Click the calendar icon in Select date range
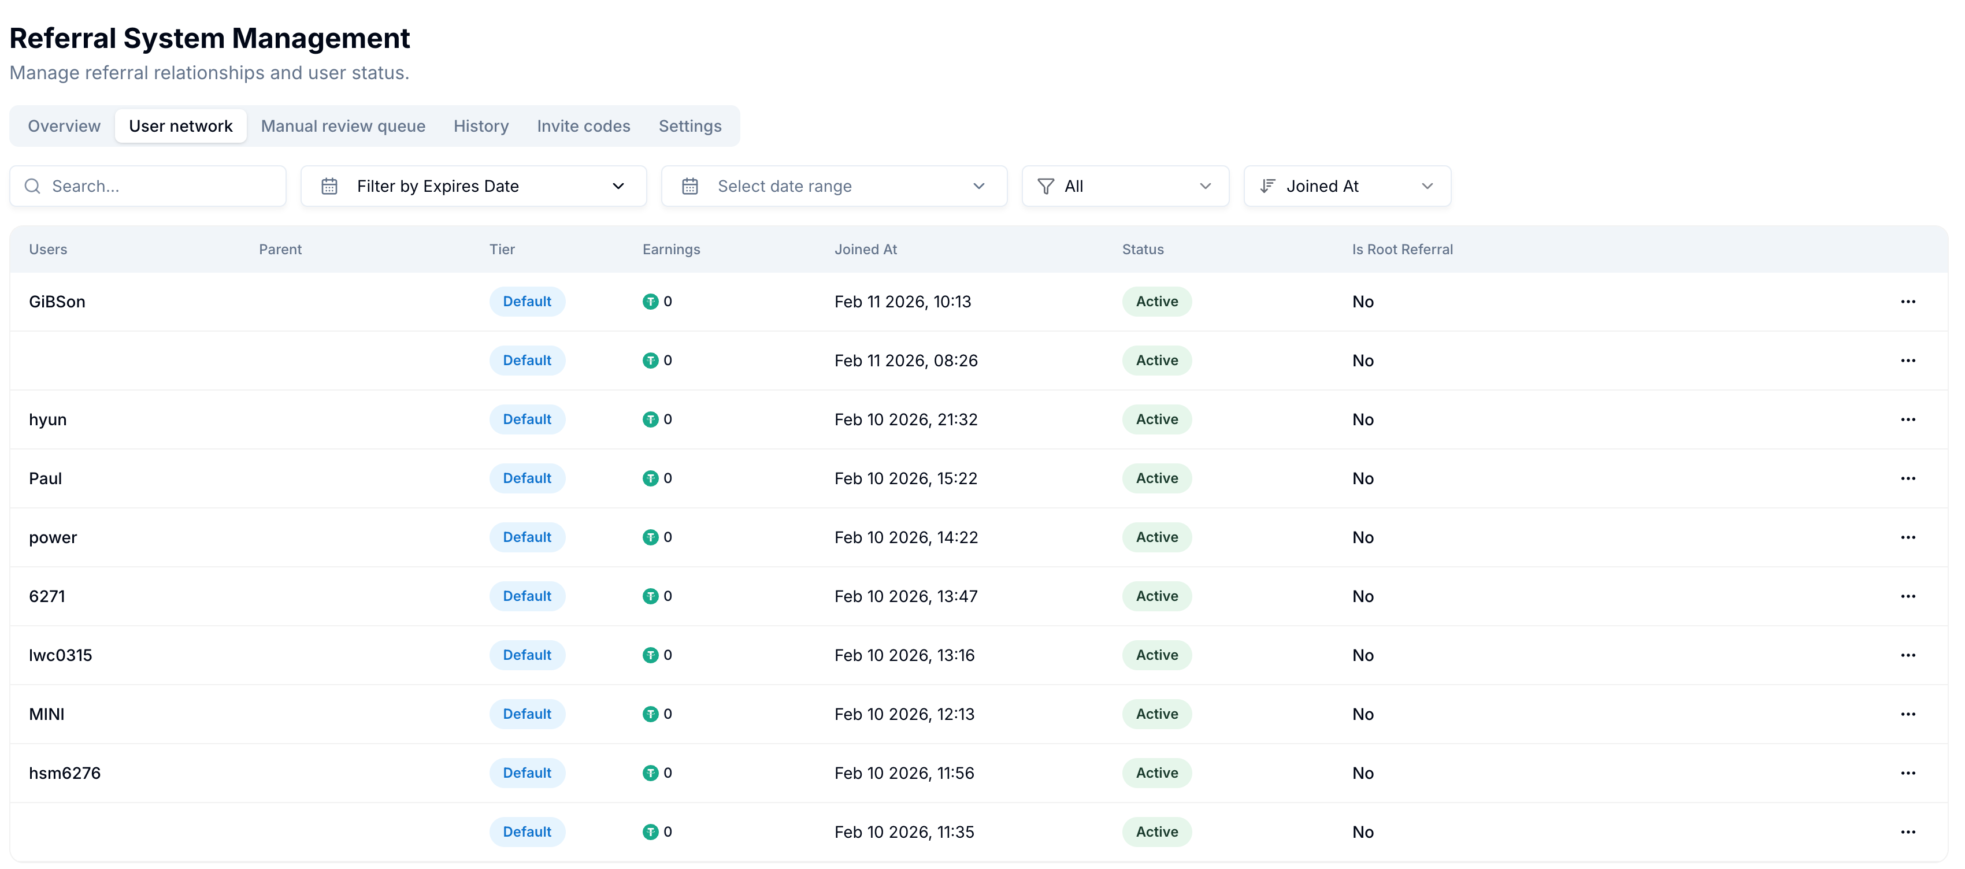This screenshot has height=869, width=1965. tap(689, 185)
